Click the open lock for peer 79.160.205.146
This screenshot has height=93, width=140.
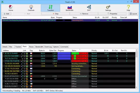27,64
